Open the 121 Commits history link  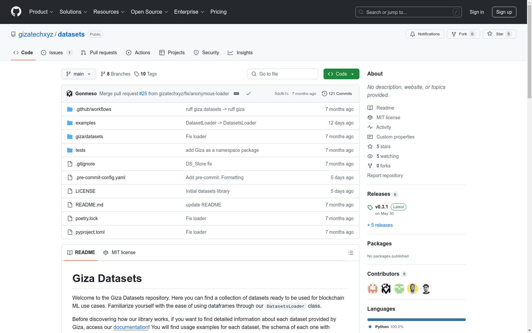click(x=337, y=94)
